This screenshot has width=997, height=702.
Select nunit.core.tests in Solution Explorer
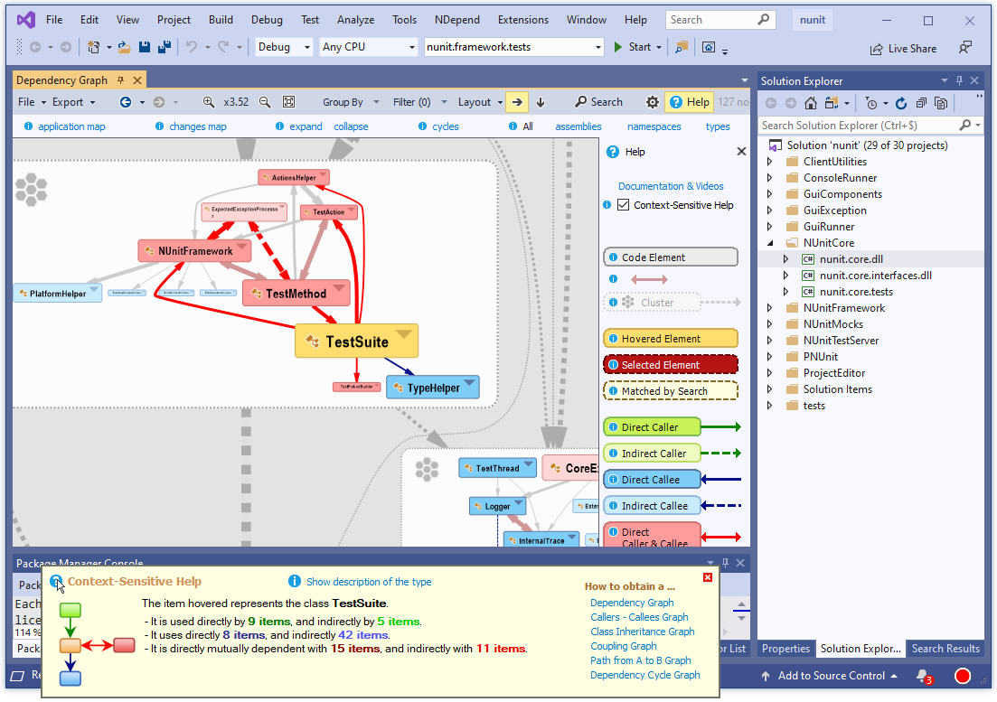point(856,292)
